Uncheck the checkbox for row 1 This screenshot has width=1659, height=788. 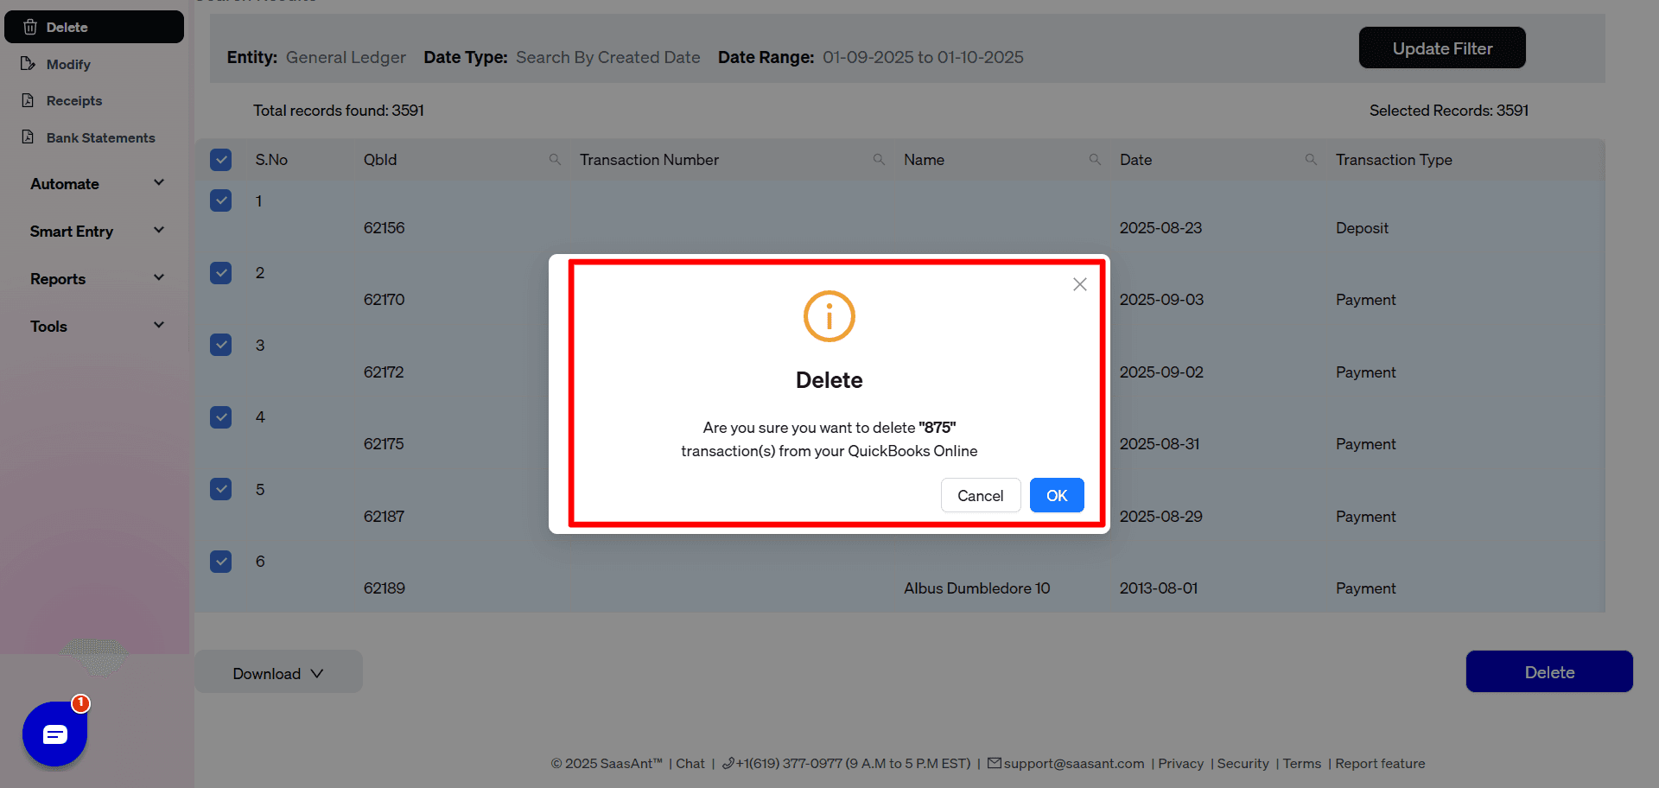[x=221, y=200]
